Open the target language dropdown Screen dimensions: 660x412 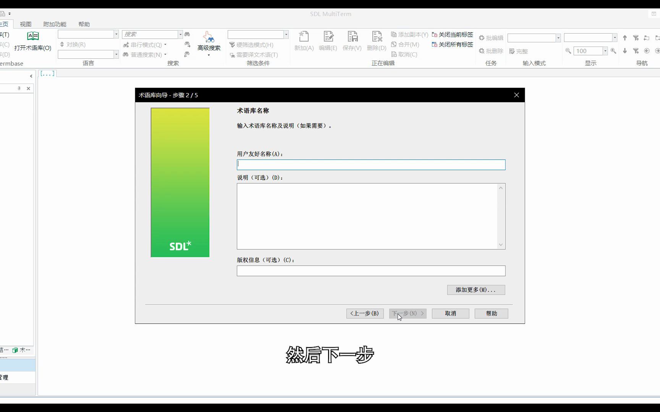[116, 55]
